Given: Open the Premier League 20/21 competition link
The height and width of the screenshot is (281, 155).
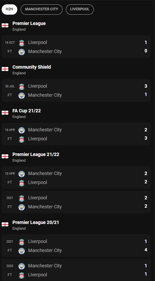Looking at the screenshot, I should pos(36,222).
